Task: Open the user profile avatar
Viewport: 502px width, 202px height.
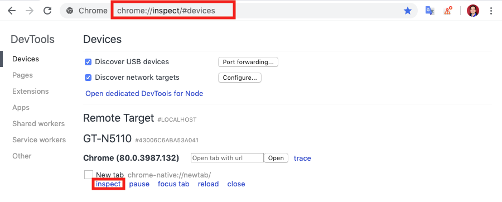Action: pos(473,11)
